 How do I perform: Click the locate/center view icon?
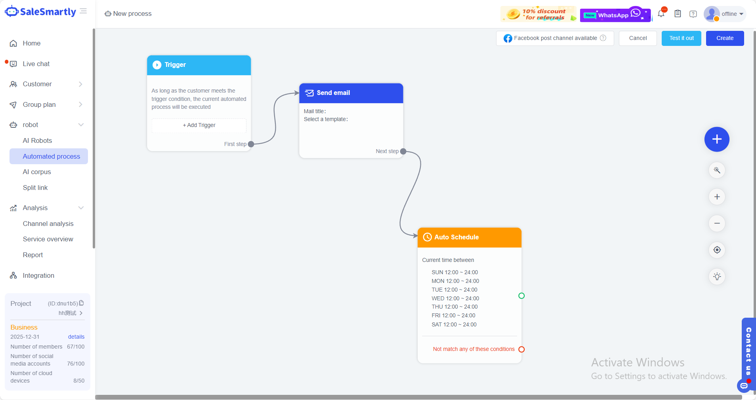717,250
